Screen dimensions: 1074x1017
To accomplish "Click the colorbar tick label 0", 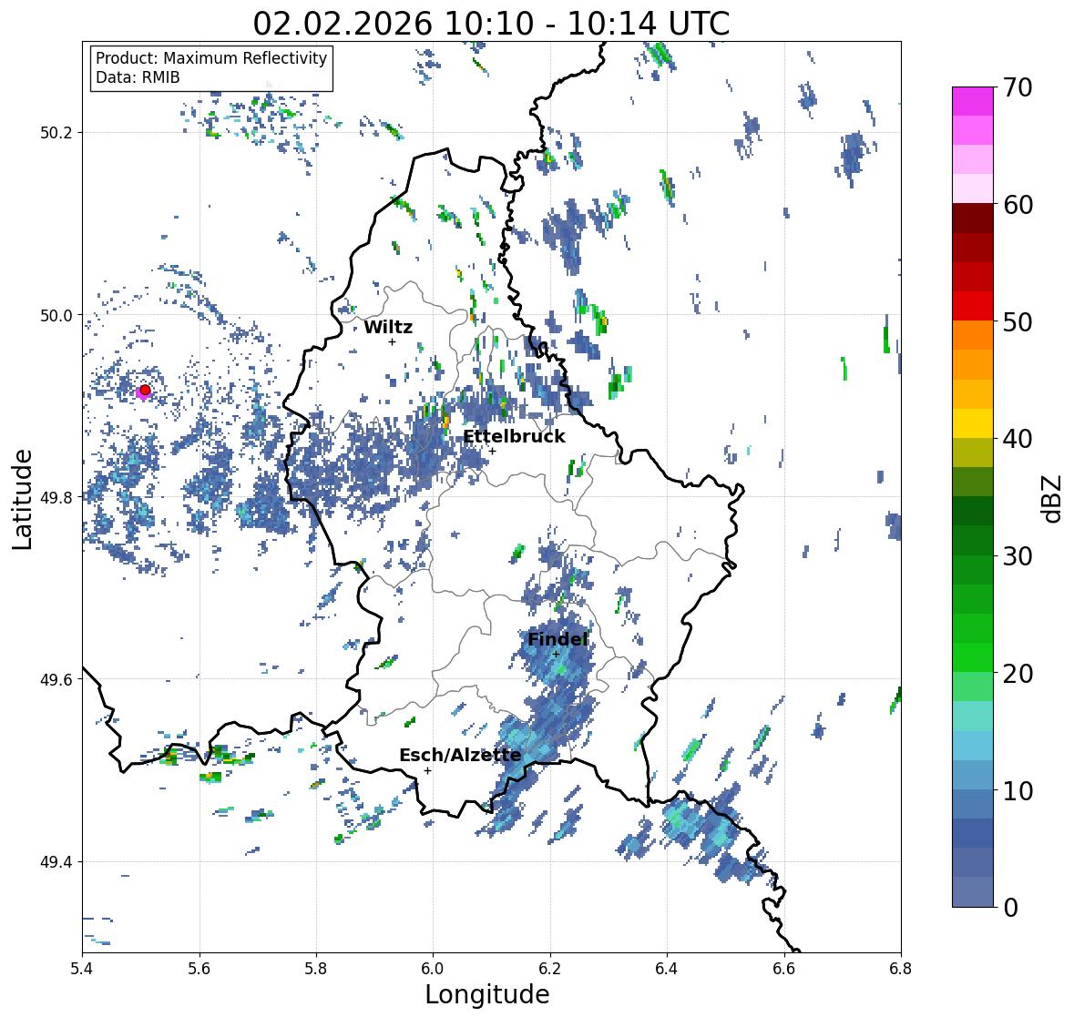I will (1010, 908).
